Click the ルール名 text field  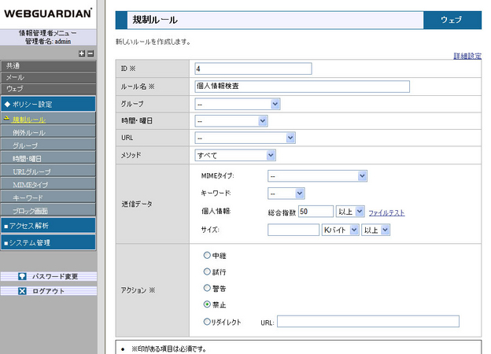point(301,86)
